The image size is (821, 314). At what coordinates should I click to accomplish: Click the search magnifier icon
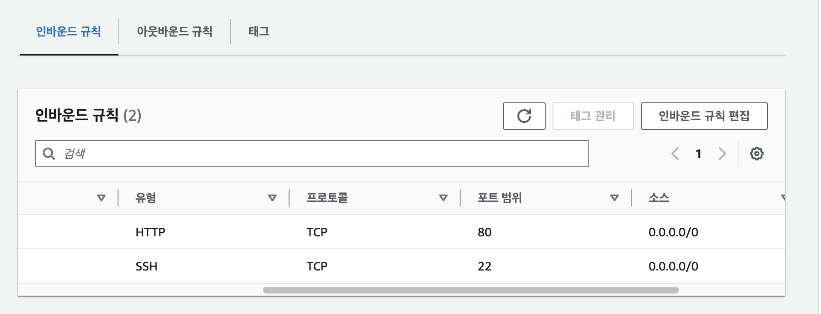(x=49, y=154)
